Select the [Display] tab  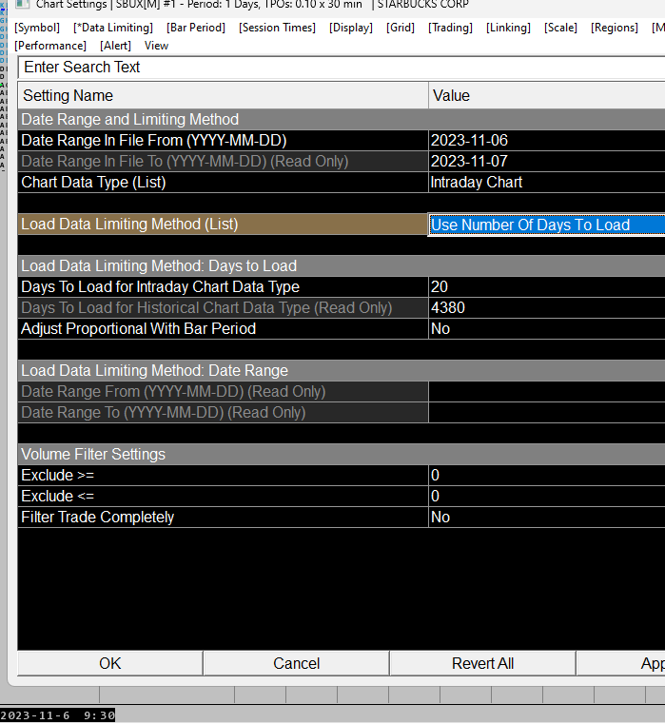(x=351, y=28)
